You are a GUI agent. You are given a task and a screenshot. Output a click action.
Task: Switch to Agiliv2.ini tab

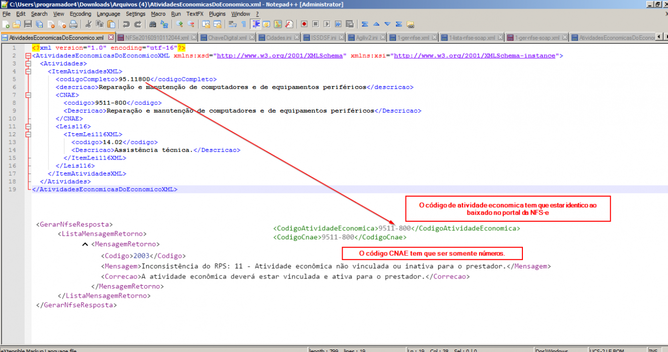pyautogui.click(x=366, y=38)
